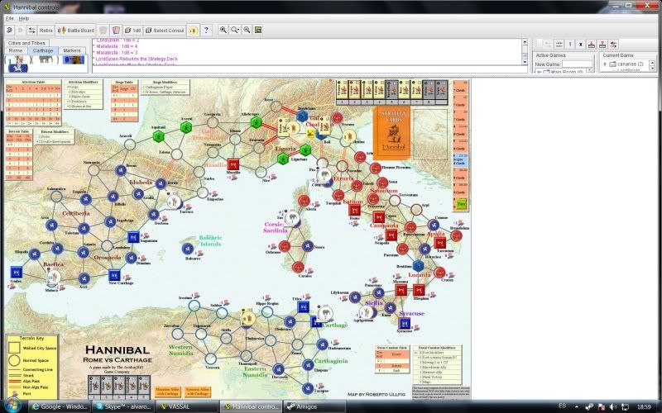This screenshot has height=413, width=662.
Task: Click Syracuse Allies with Carthage button
Action: [198, 392]
